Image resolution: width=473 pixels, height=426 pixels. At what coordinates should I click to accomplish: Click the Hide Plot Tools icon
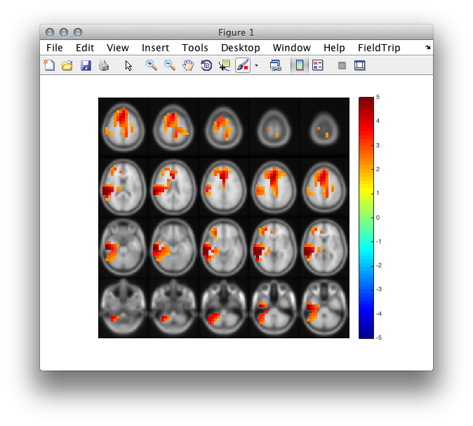[x=342, y=65]
